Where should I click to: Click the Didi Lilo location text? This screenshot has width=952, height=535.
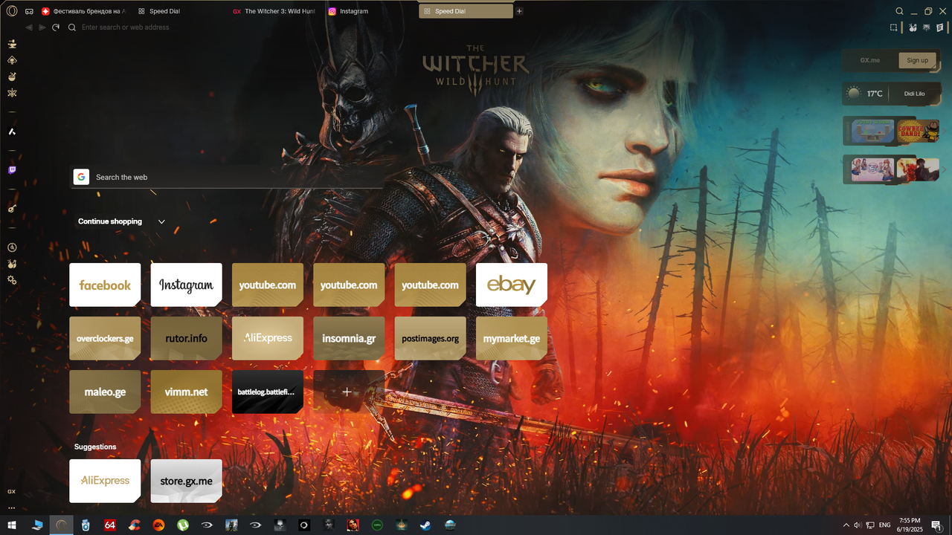coord(914,94)
